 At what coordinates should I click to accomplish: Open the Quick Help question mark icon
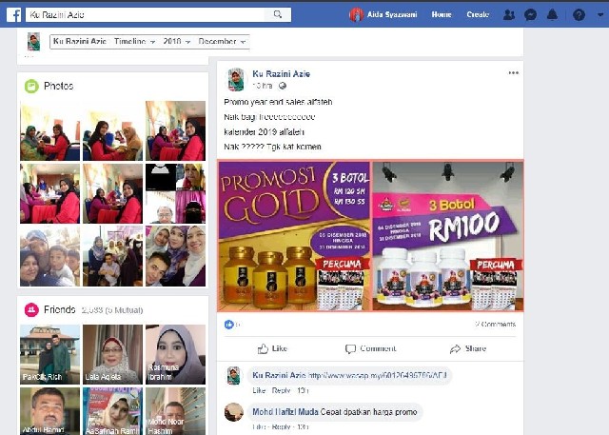pos(578,14)
